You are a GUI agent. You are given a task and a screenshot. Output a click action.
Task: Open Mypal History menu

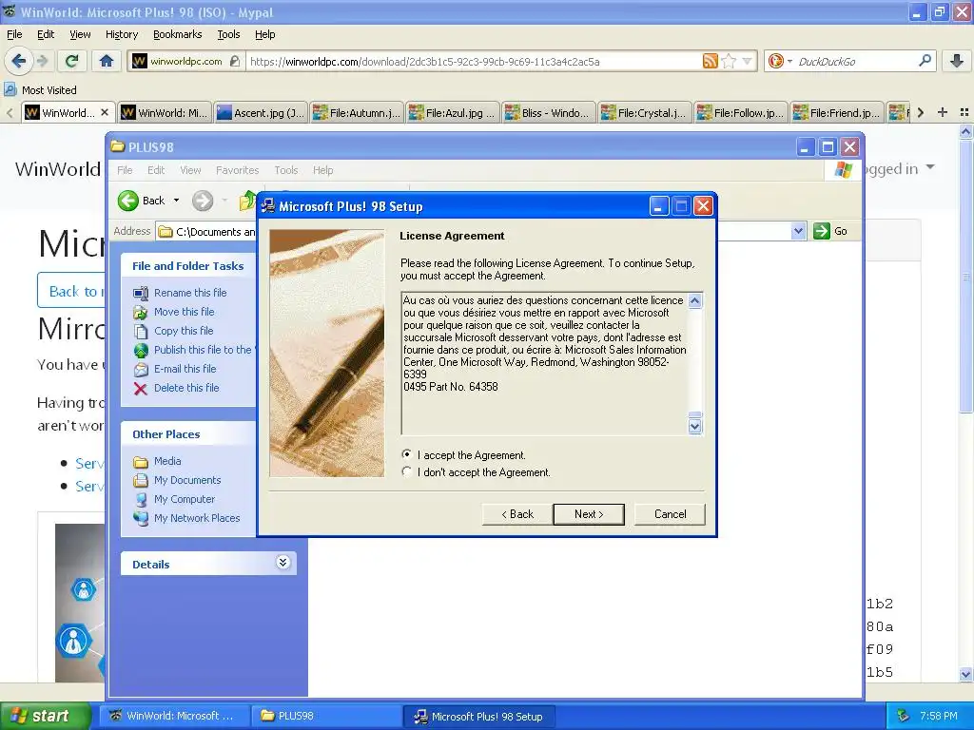point(122,34)
